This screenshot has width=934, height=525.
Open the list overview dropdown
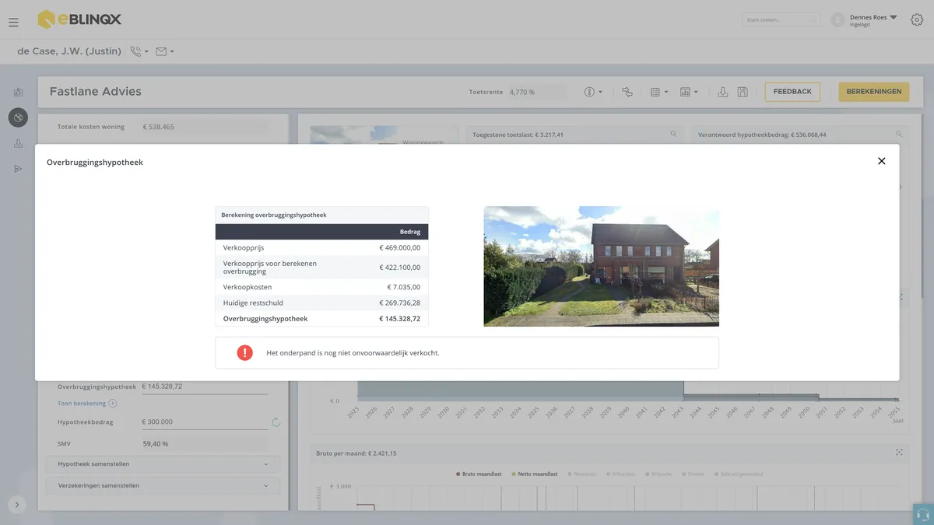(659, 92)
